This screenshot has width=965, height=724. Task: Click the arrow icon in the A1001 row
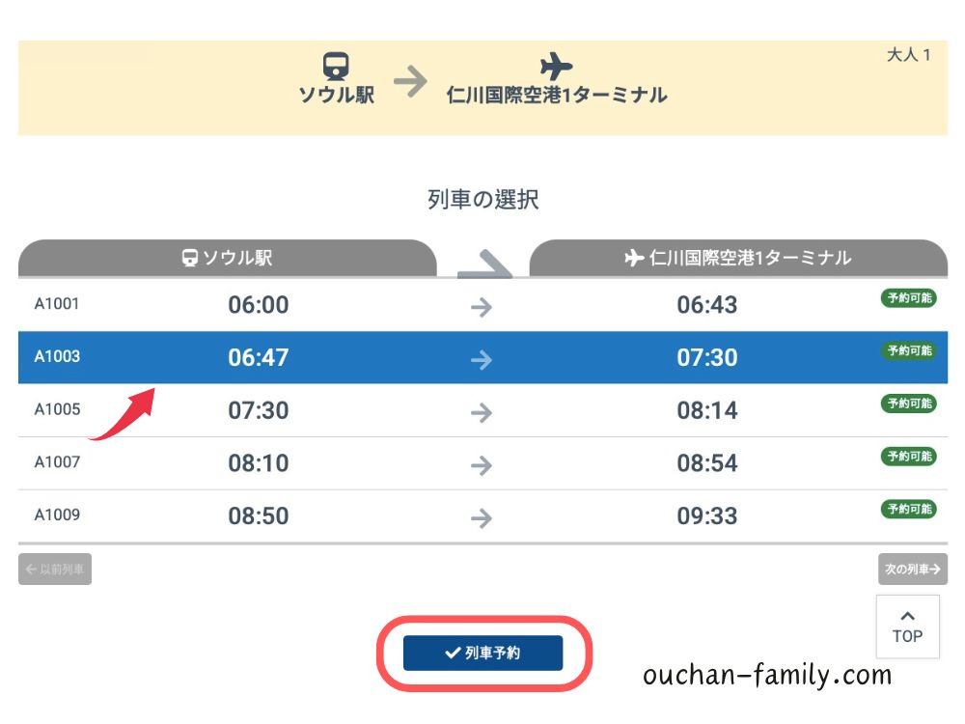(482, 307)
